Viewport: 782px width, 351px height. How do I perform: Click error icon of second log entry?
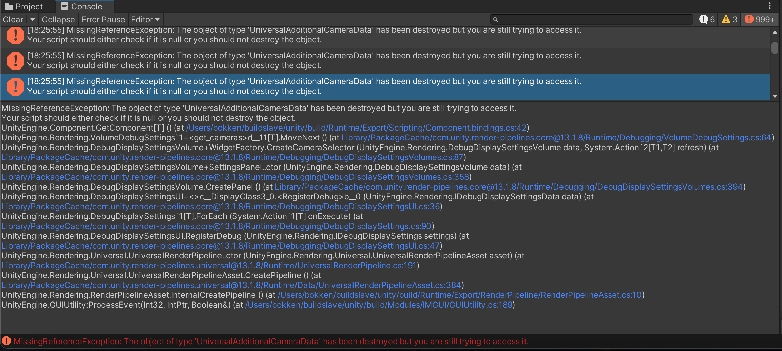(15, 61)
